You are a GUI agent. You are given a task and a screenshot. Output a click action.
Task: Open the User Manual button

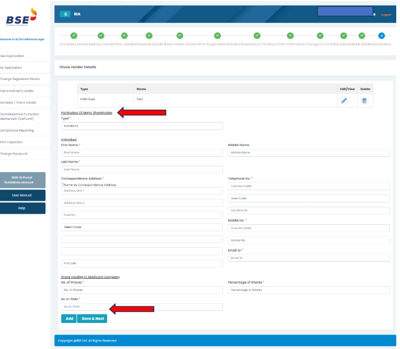[x=22, y=196]
